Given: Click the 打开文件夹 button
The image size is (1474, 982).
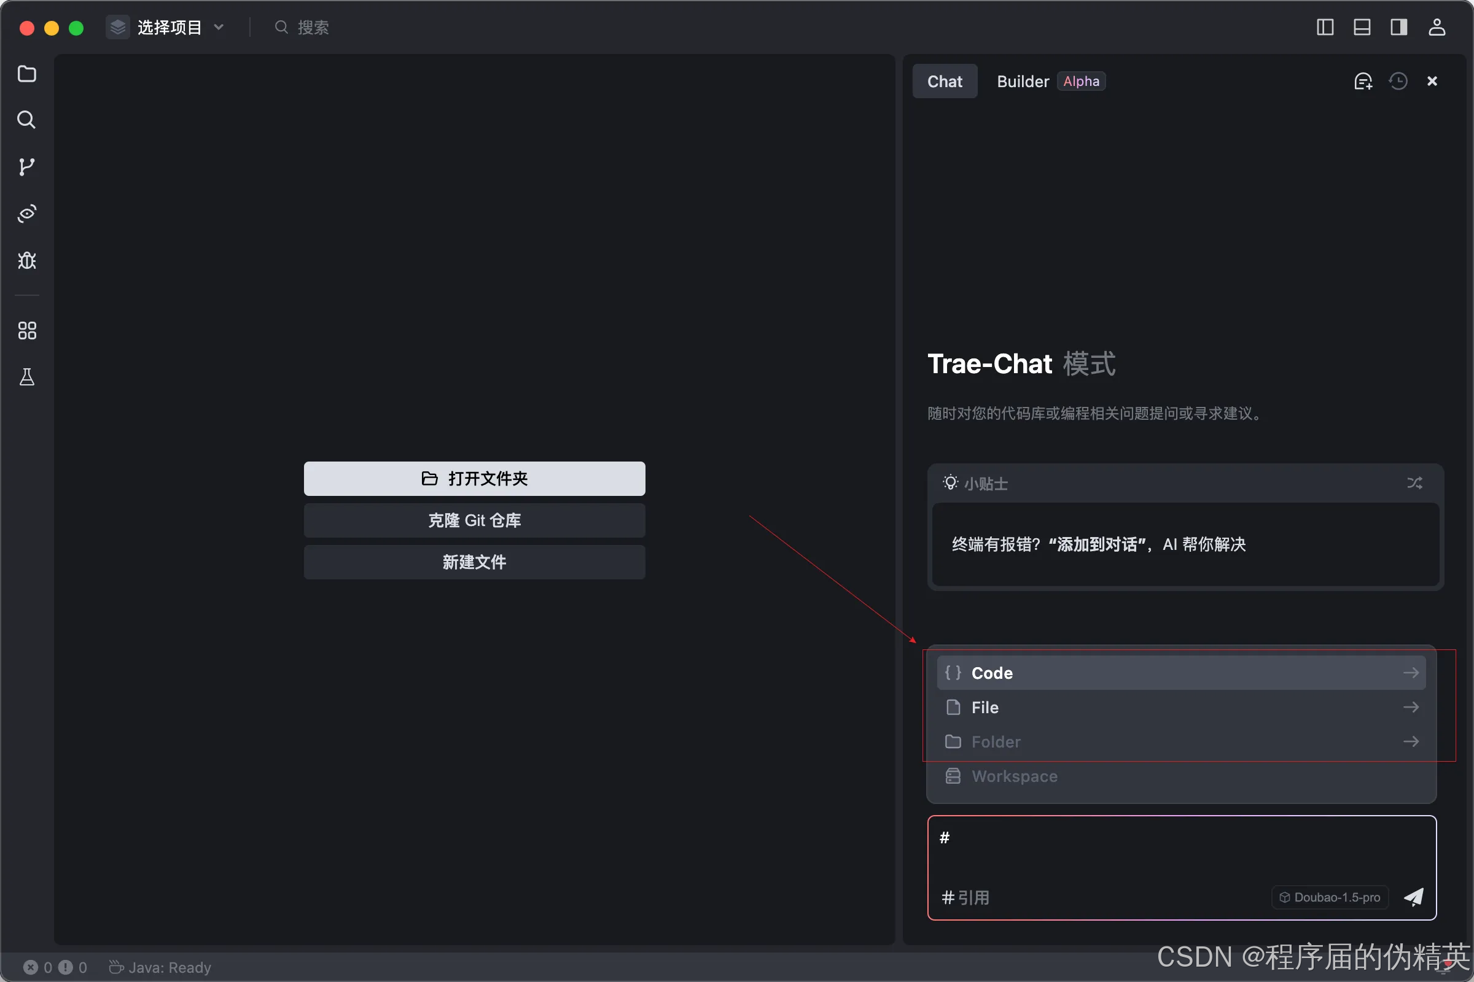Looking at the screenshot, I should 474,479.
